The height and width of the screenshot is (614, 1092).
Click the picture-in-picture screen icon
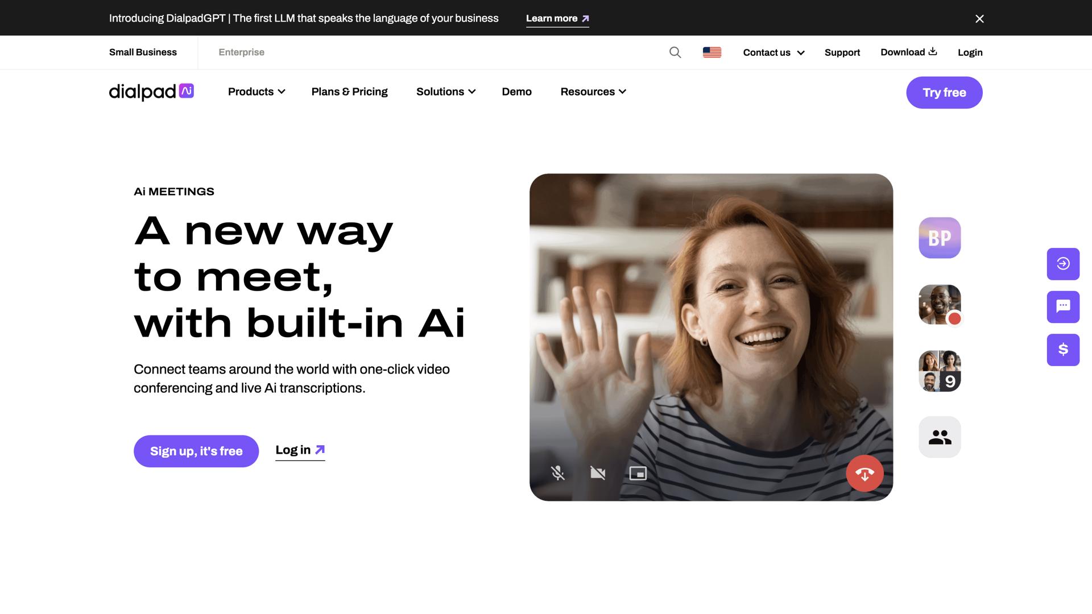click(638, 473)
